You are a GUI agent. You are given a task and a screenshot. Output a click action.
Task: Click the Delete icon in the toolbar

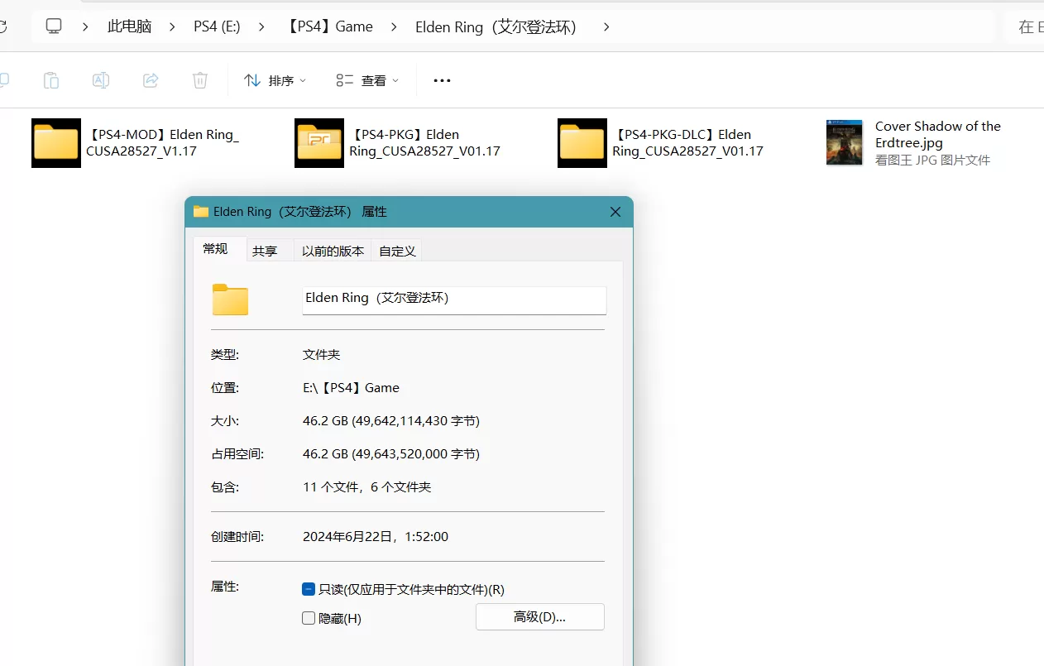click(199, 79)
